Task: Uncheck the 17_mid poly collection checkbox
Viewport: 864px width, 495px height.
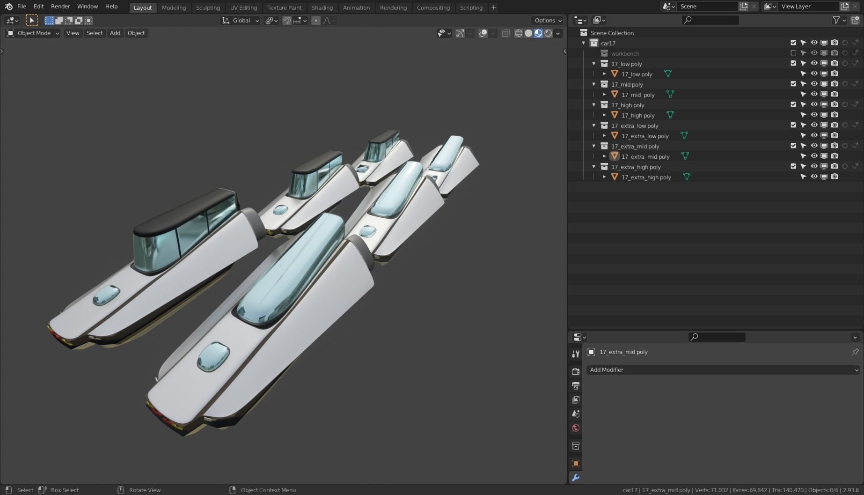Action: pos(793,84)
